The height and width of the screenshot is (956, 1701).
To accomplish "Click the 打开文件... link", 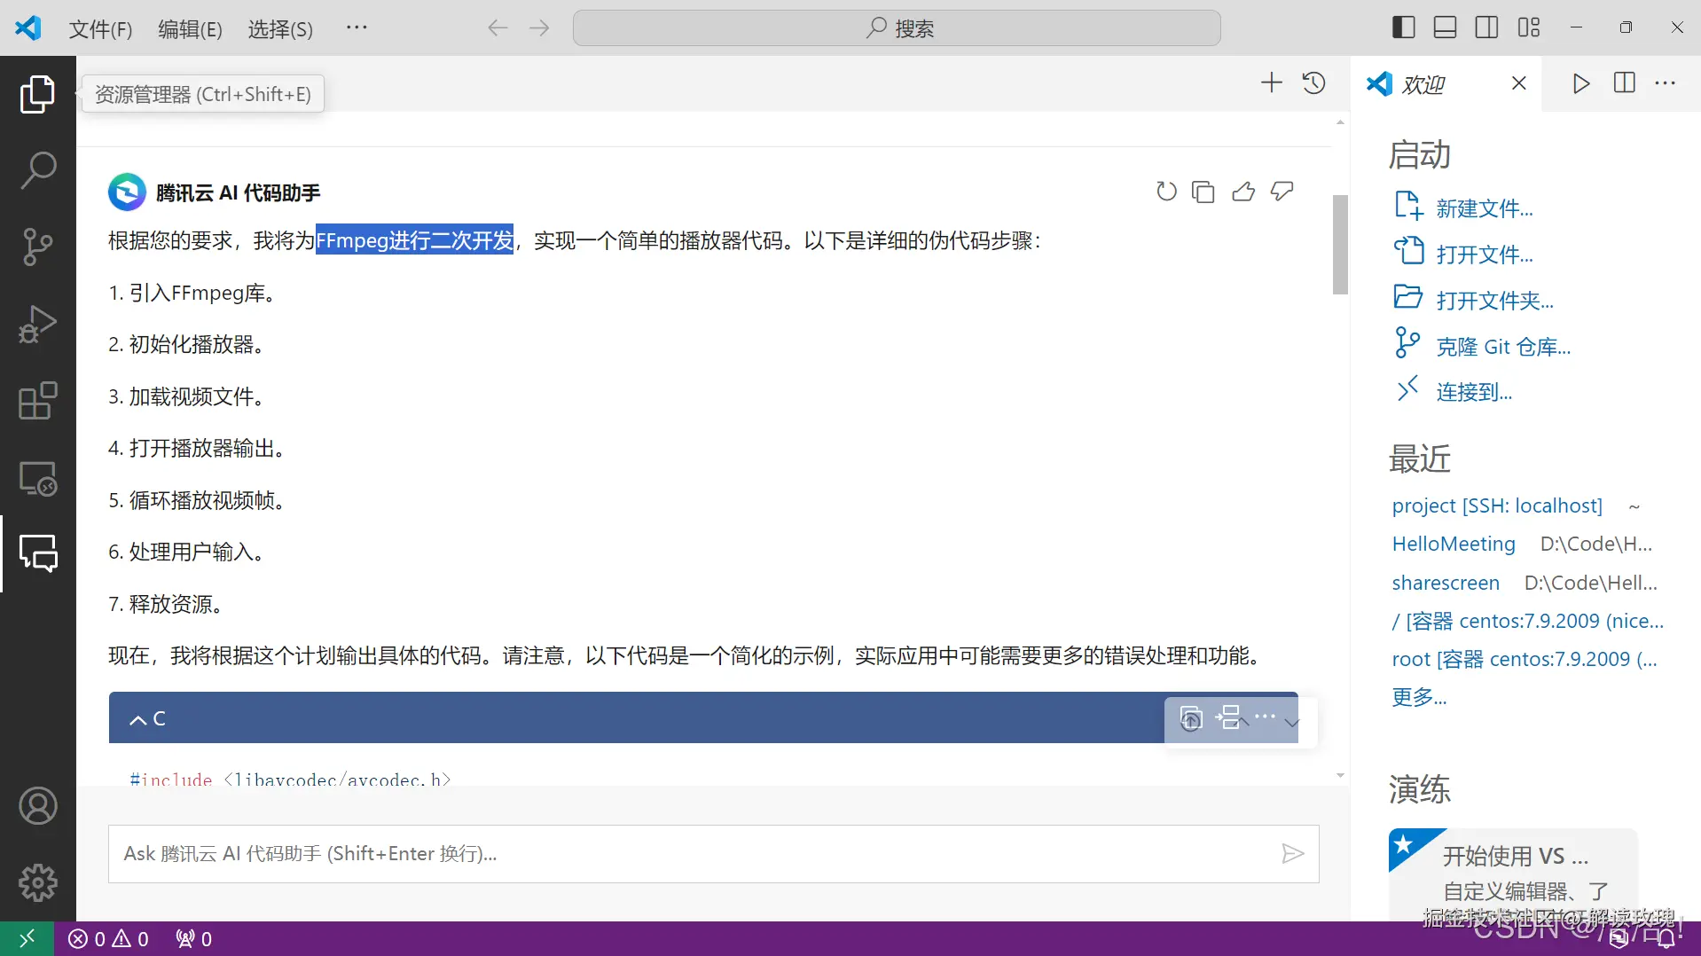I will 1484,255.
